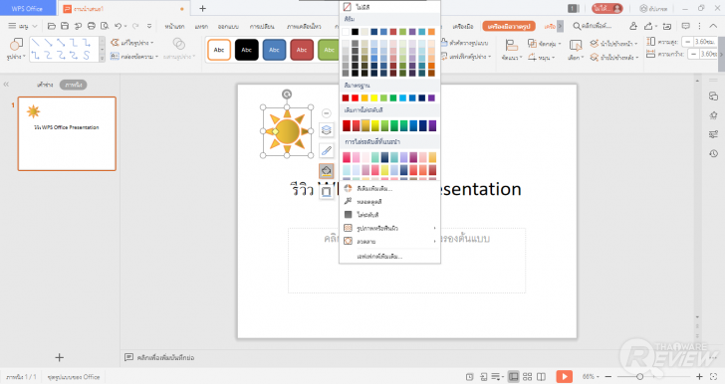Click the Selection pane cursor icon
725x384 pixels.
pyautogui.click(x=576, y=46)
